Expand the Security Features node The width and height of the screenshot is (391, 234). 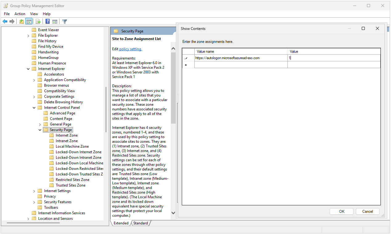coord(34,202)
